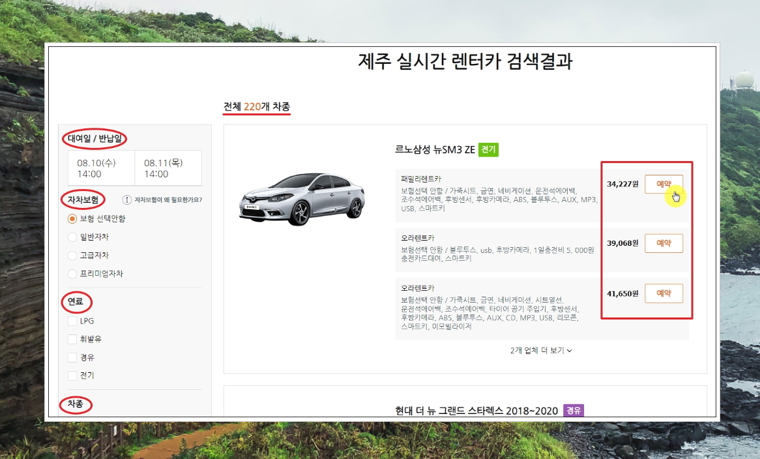The image size is (760, 459).
Task: Open the return date 08.11(목) 14:00 field
Action: pyautogui.click(x=168, y=168)
